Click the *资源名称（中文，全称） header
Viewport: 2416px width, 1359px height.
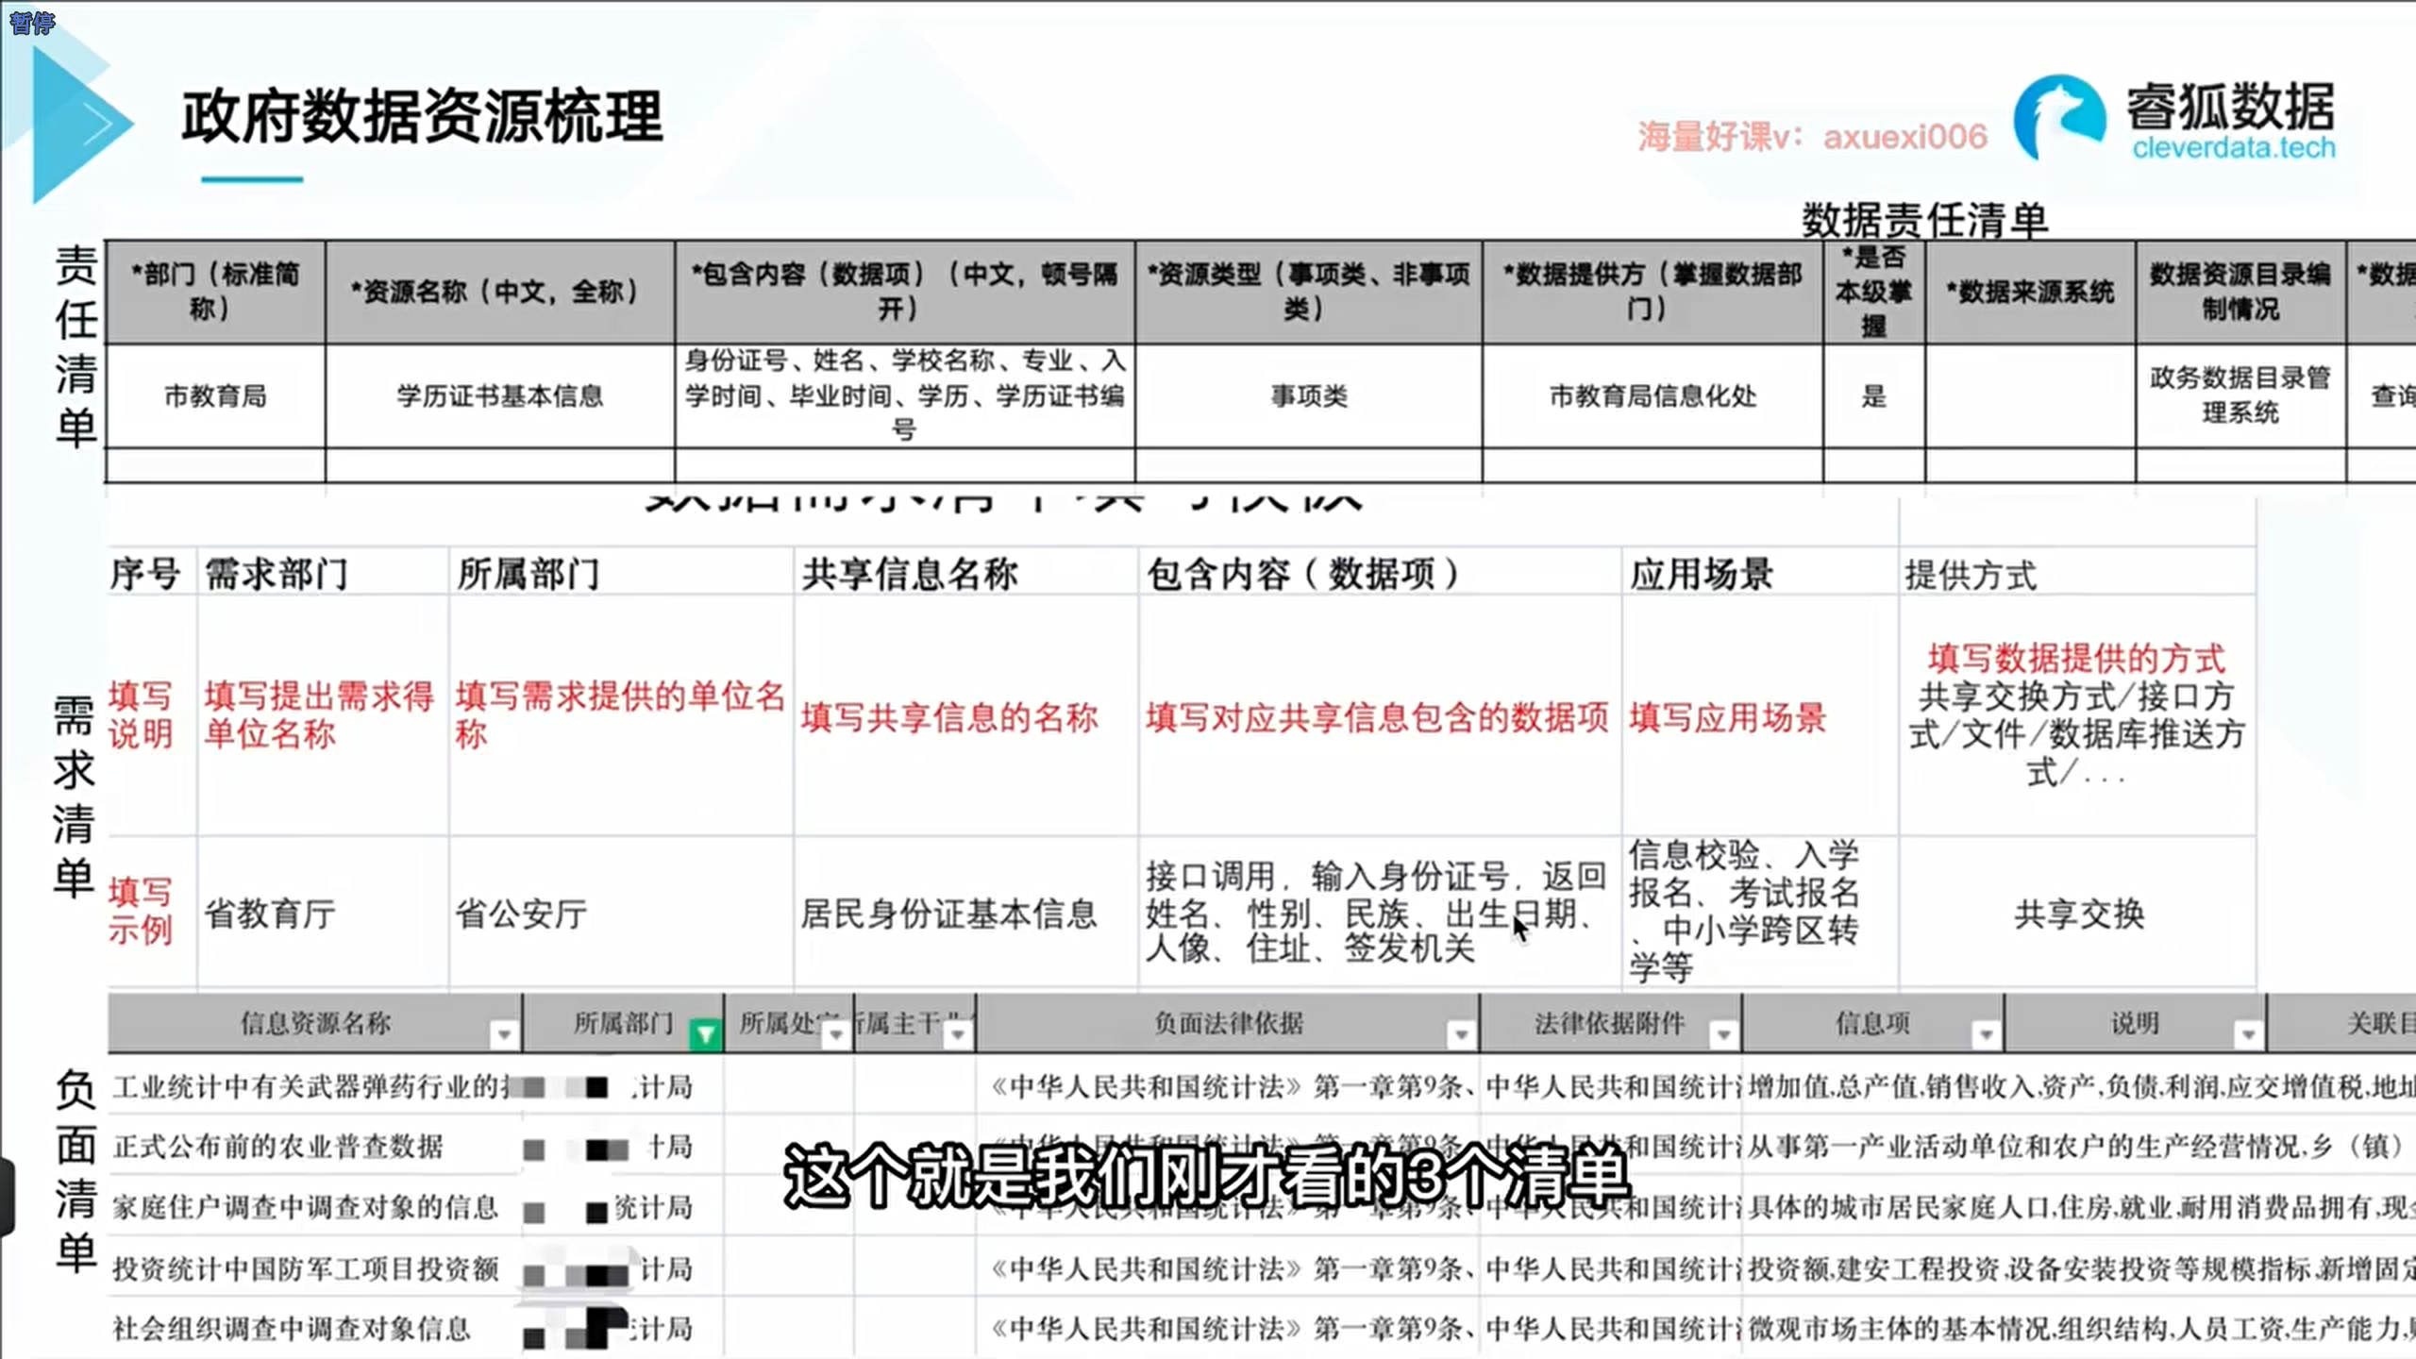499,292
